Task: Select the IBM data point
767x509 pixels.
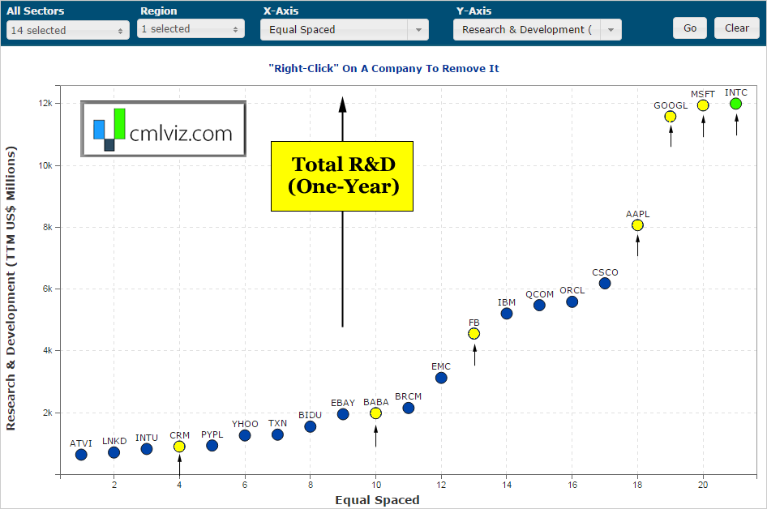Action: pyautogui.click(x=506, y=314)
